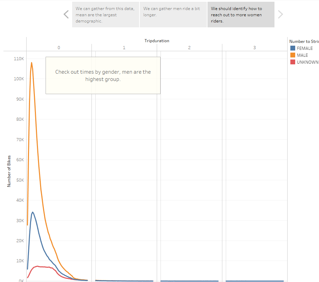Image resolution: width=319 pixels, height=282 pixels.
Task: Click FEMALE blue color swatch in legend
Action: click(x=292, y=48)
